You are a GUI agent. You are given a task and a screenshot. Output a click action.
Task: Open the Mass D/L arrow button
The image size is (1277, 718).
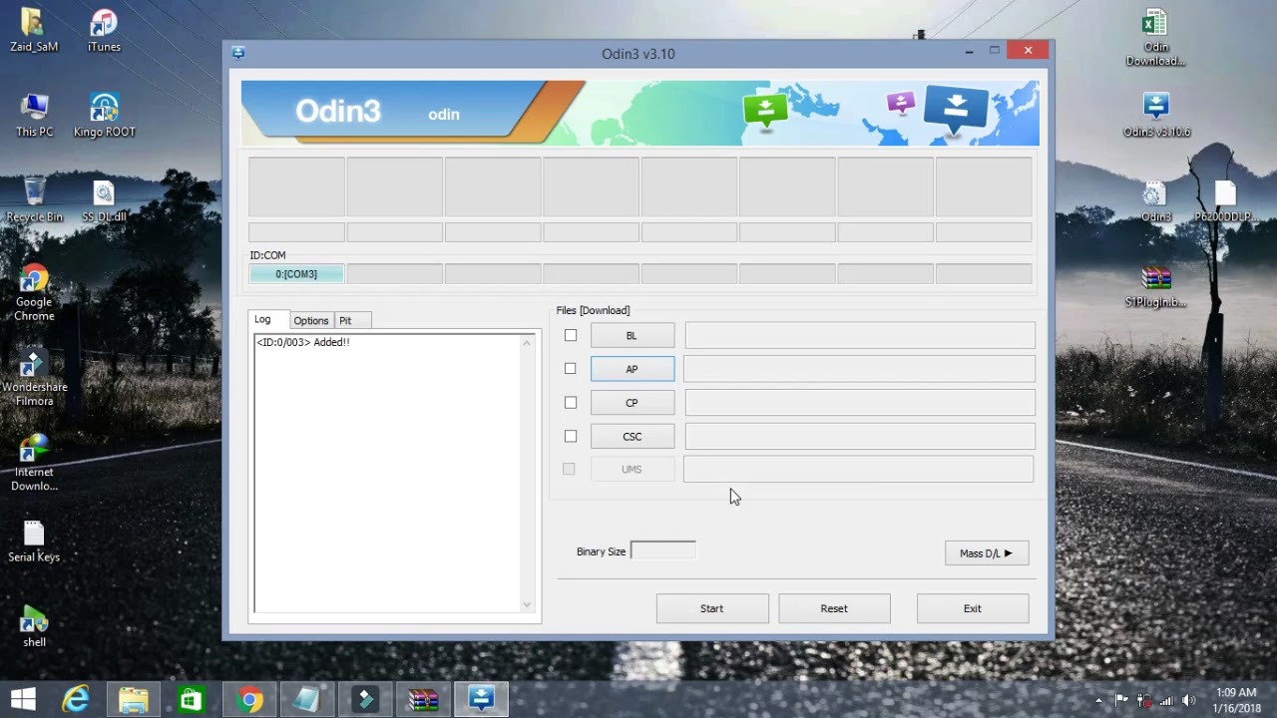(987, 553)
